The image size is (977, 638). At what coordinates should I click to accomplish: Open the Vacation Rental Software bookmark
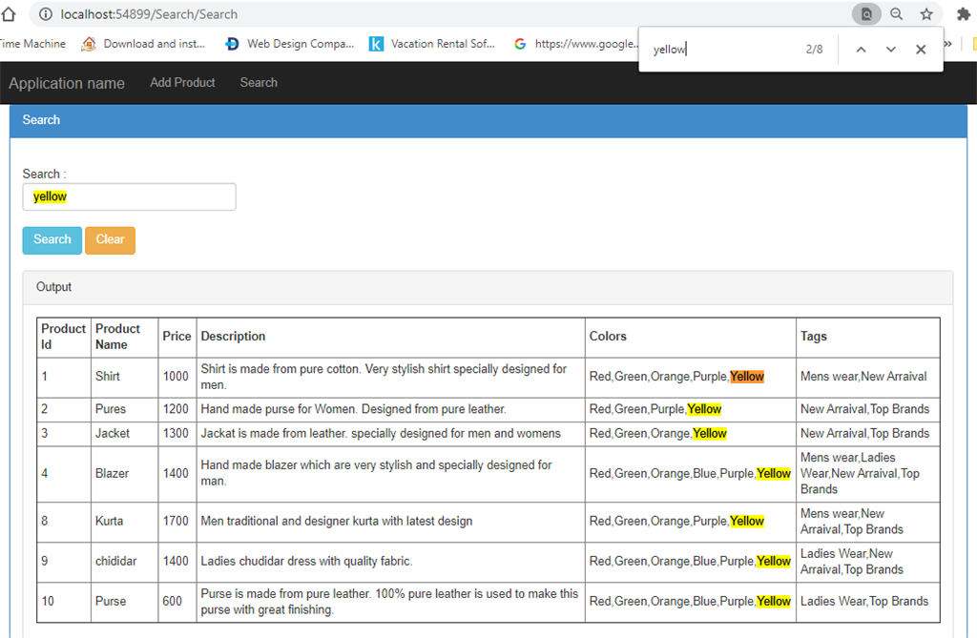point(432,44)
